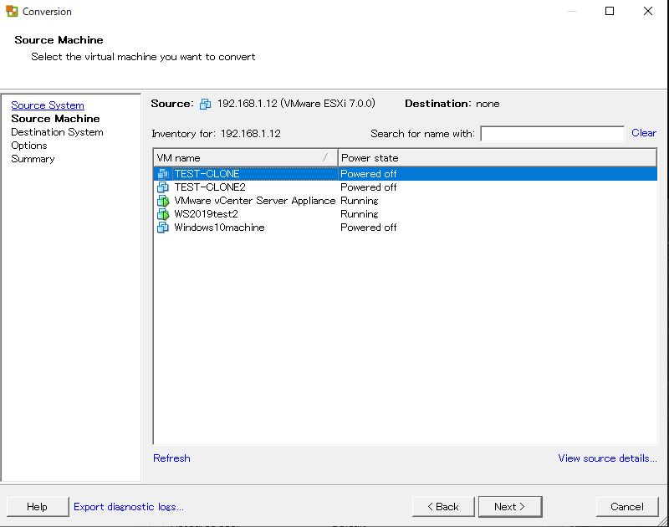This screenshot has width=669, height=527.
Task: Click the TEST-CLONE2 virtual machine icon
Action: [x=162, y=187]
